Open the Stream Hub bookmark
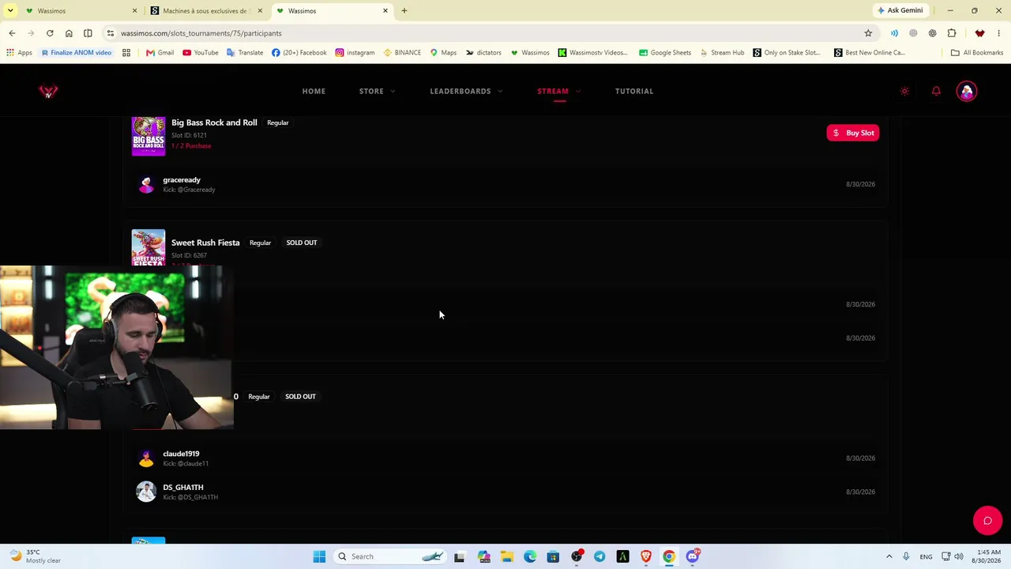This screenshot has width=1011, height=569. [x=722, y=53]
